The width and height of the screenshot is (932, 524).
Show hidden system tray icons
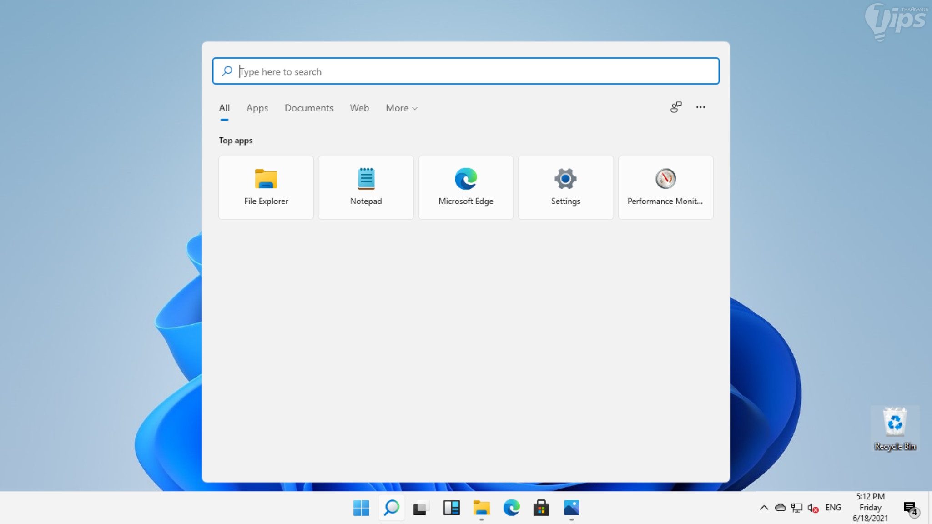click(x=764, y=508)
